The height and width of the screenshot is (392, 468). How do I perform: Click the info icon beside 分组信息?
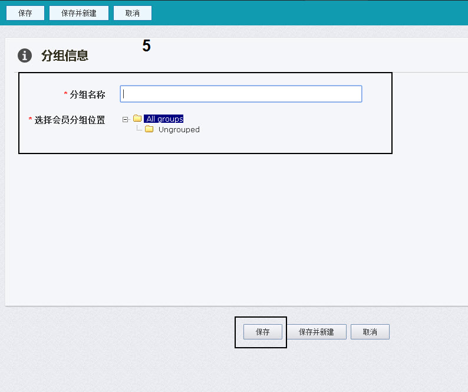pos(24,55)
